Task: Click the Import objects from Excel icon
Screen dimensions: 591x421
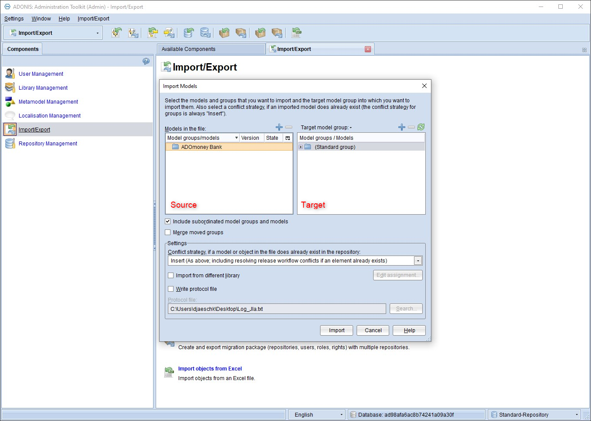Action: coord(169,372)
